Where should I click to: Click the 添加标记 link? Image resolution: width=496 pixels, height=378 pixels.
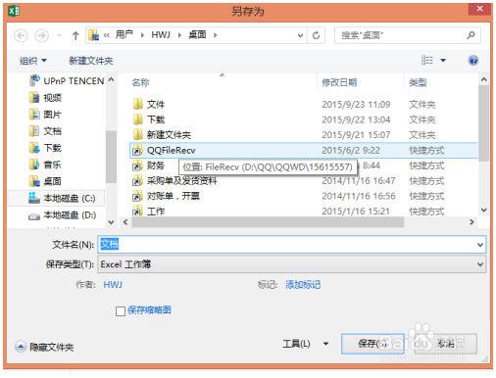coord(303,285)
